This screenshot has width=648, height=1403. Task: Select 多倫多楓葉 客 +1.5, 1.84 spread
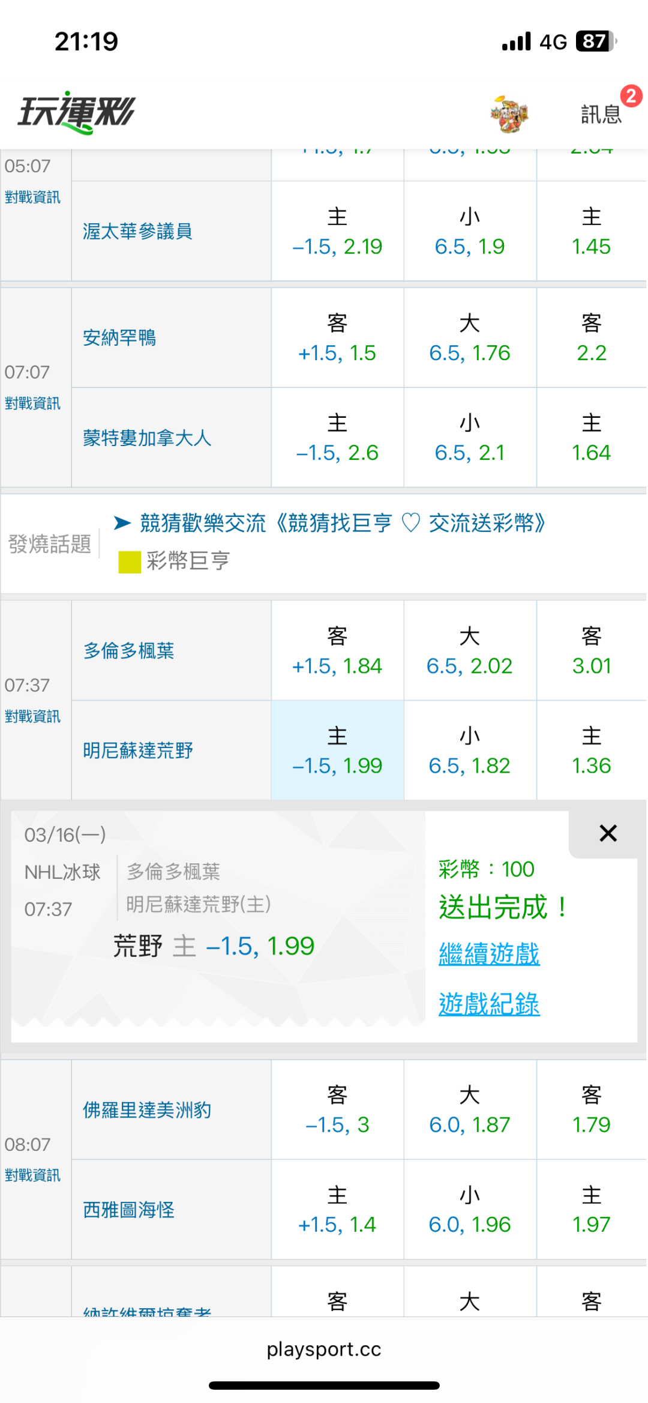[337, 651]
